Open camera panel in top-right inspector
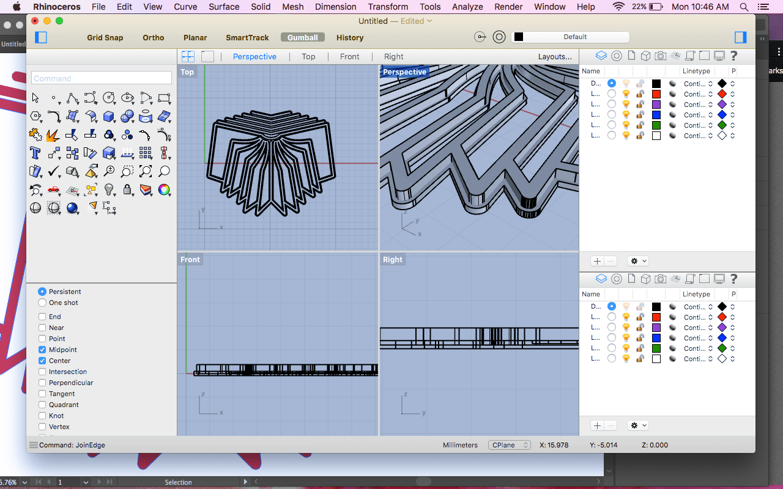 (x=660, y=56)
